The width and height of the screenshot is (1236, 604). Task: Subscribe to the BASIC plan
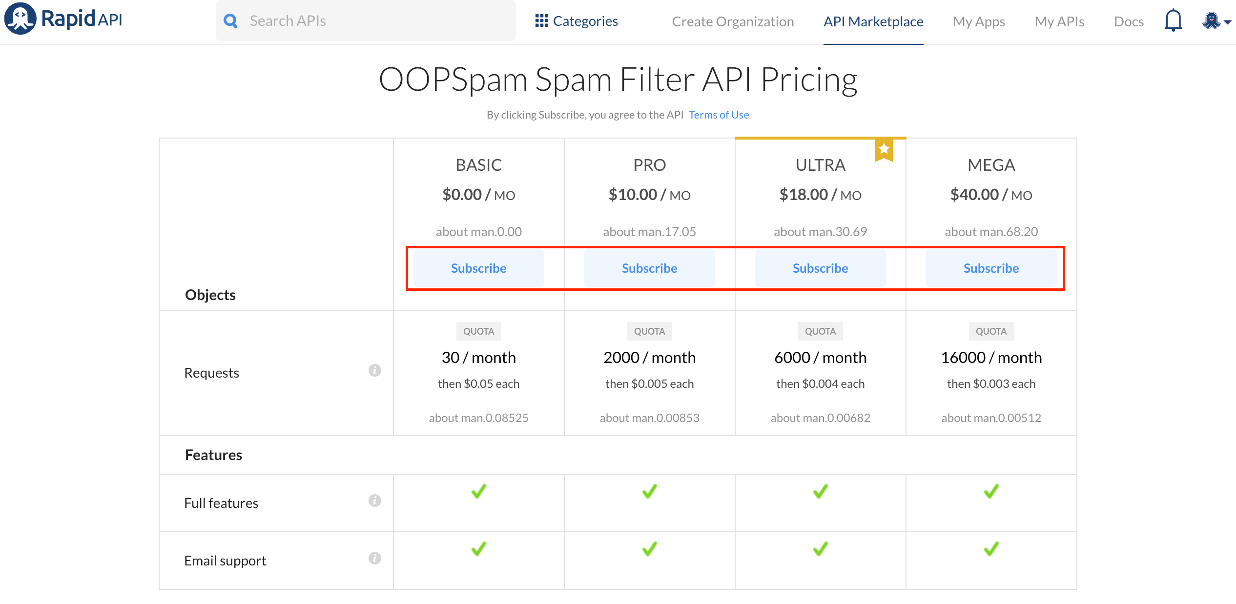coord(478,268)
